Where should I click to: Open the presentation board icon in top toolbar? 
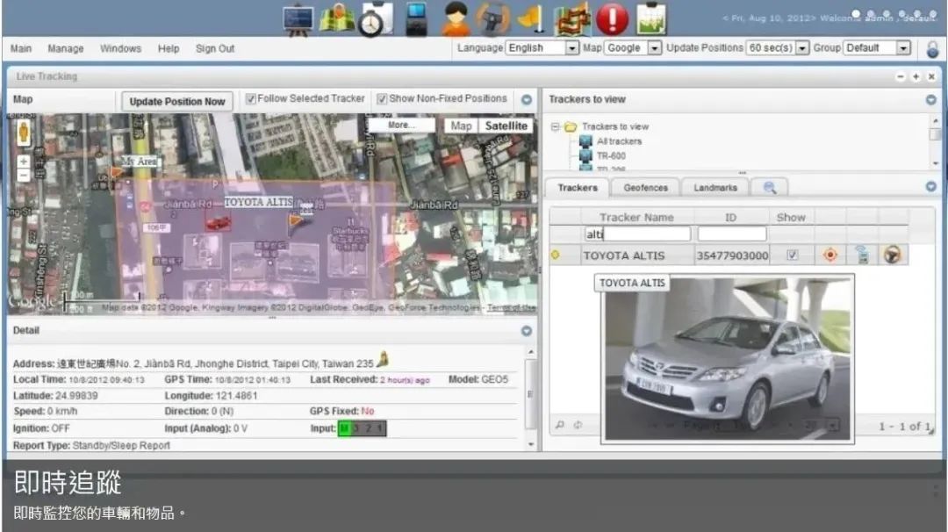(x=298, y=19)
